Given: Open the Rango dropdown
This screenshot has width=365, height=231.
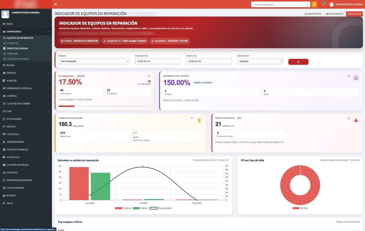Looking at the screenshot, I should point(94,61).
